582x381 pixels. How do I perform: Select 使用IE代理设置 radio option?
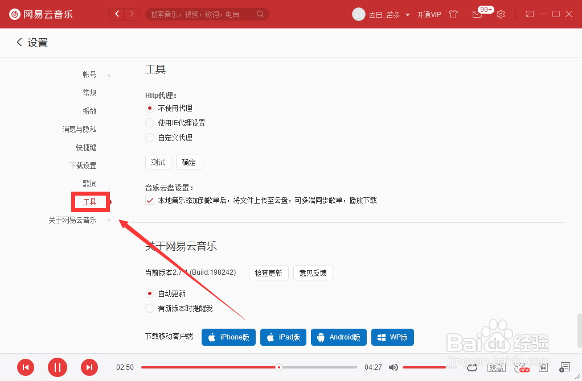pyautogui.click(x=150, y=123)
